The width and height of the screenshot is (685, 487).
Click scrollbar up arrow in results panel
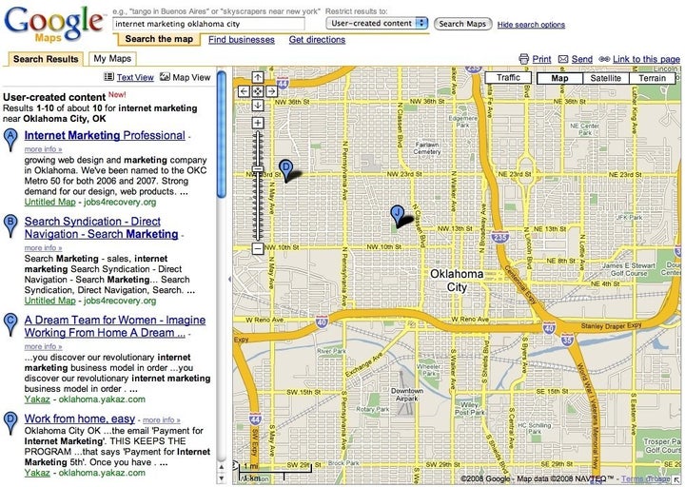[x=222, y=467]
